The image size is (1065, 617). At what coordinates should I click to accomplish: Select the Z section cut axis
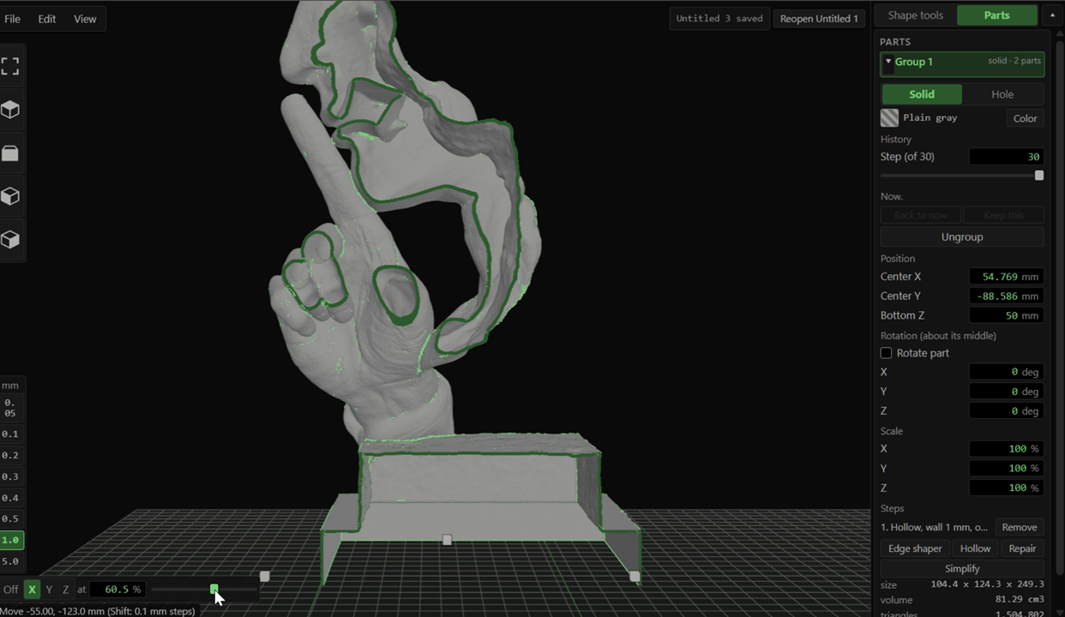click(65, 590)
